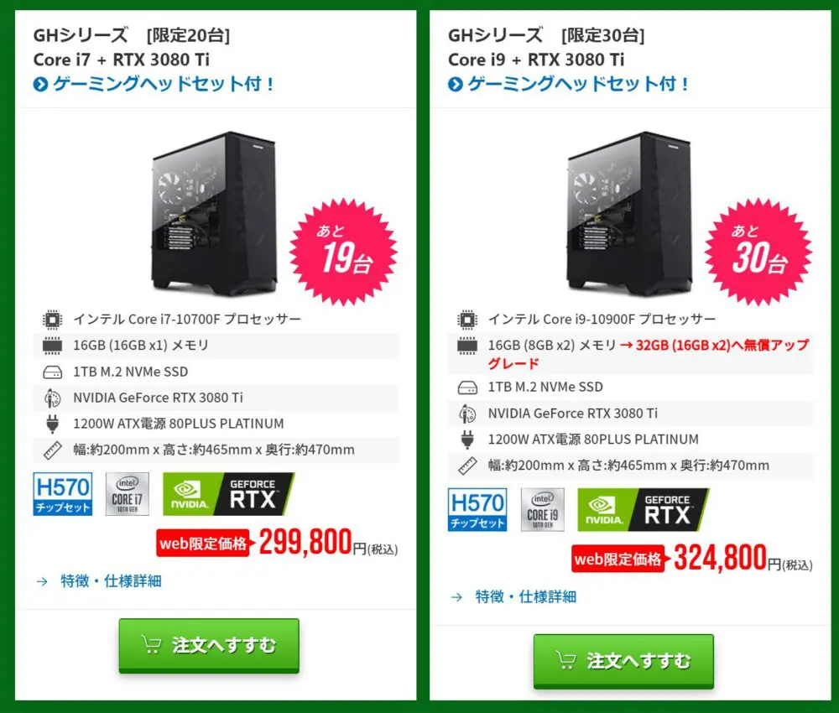Click the NVIDIA GeForce RTX badge on Core i9 card
This screenshot has height=713, width=839.
[644, 510]
